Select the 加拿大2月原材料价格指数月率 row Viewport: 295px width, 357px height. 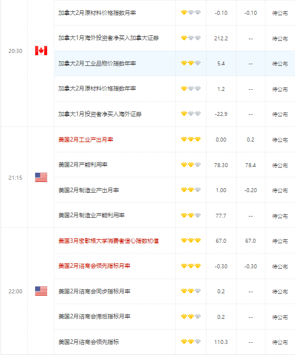[x=175, y=13]
